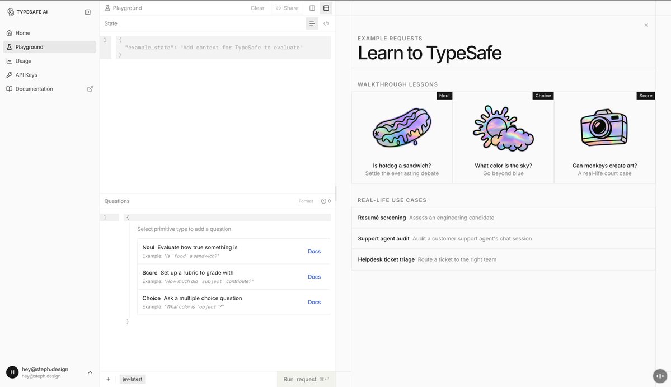The image size is (671, 387).
Task: Open Docs link for Choice
Action: pos(314,302)
